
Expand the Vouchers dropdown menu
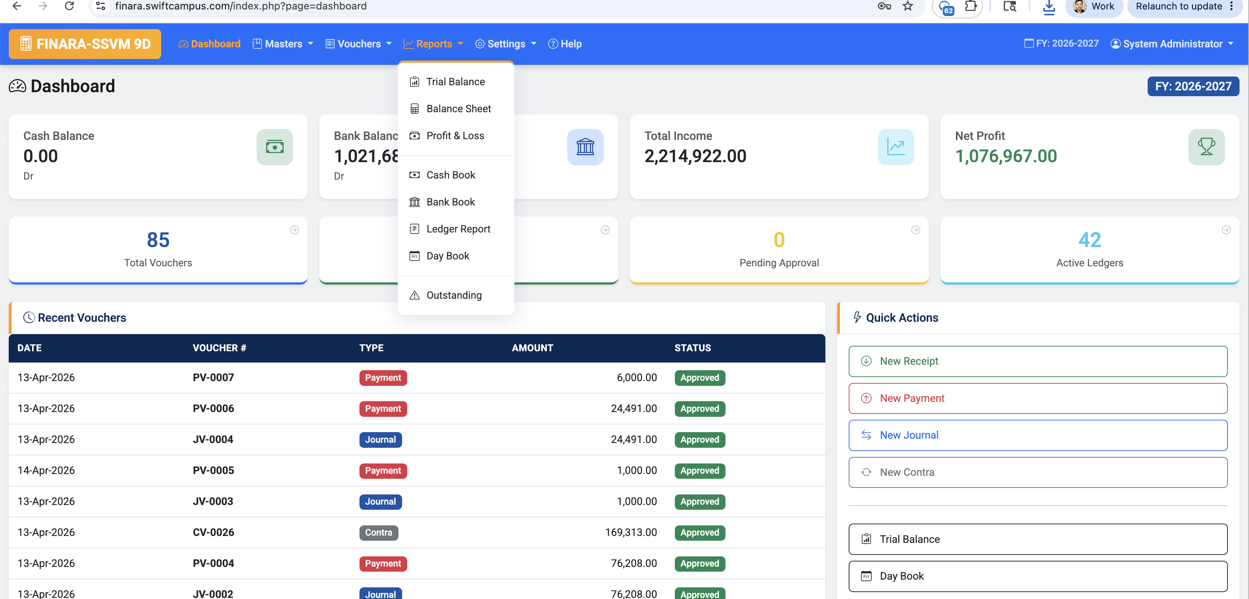point(359,44)
